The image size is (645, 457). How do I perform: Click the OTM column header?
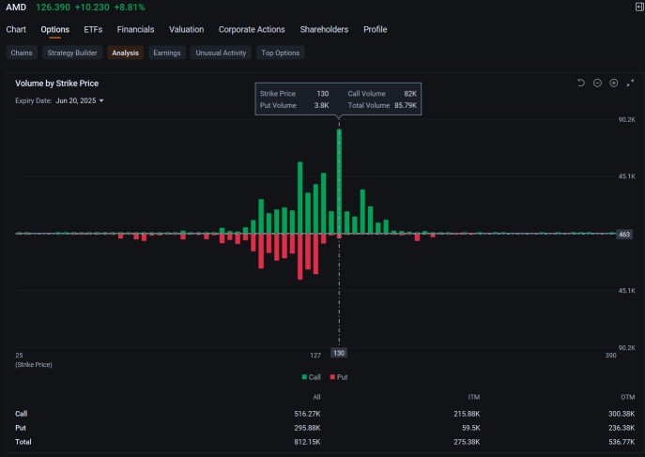click(x=628, y=397)
